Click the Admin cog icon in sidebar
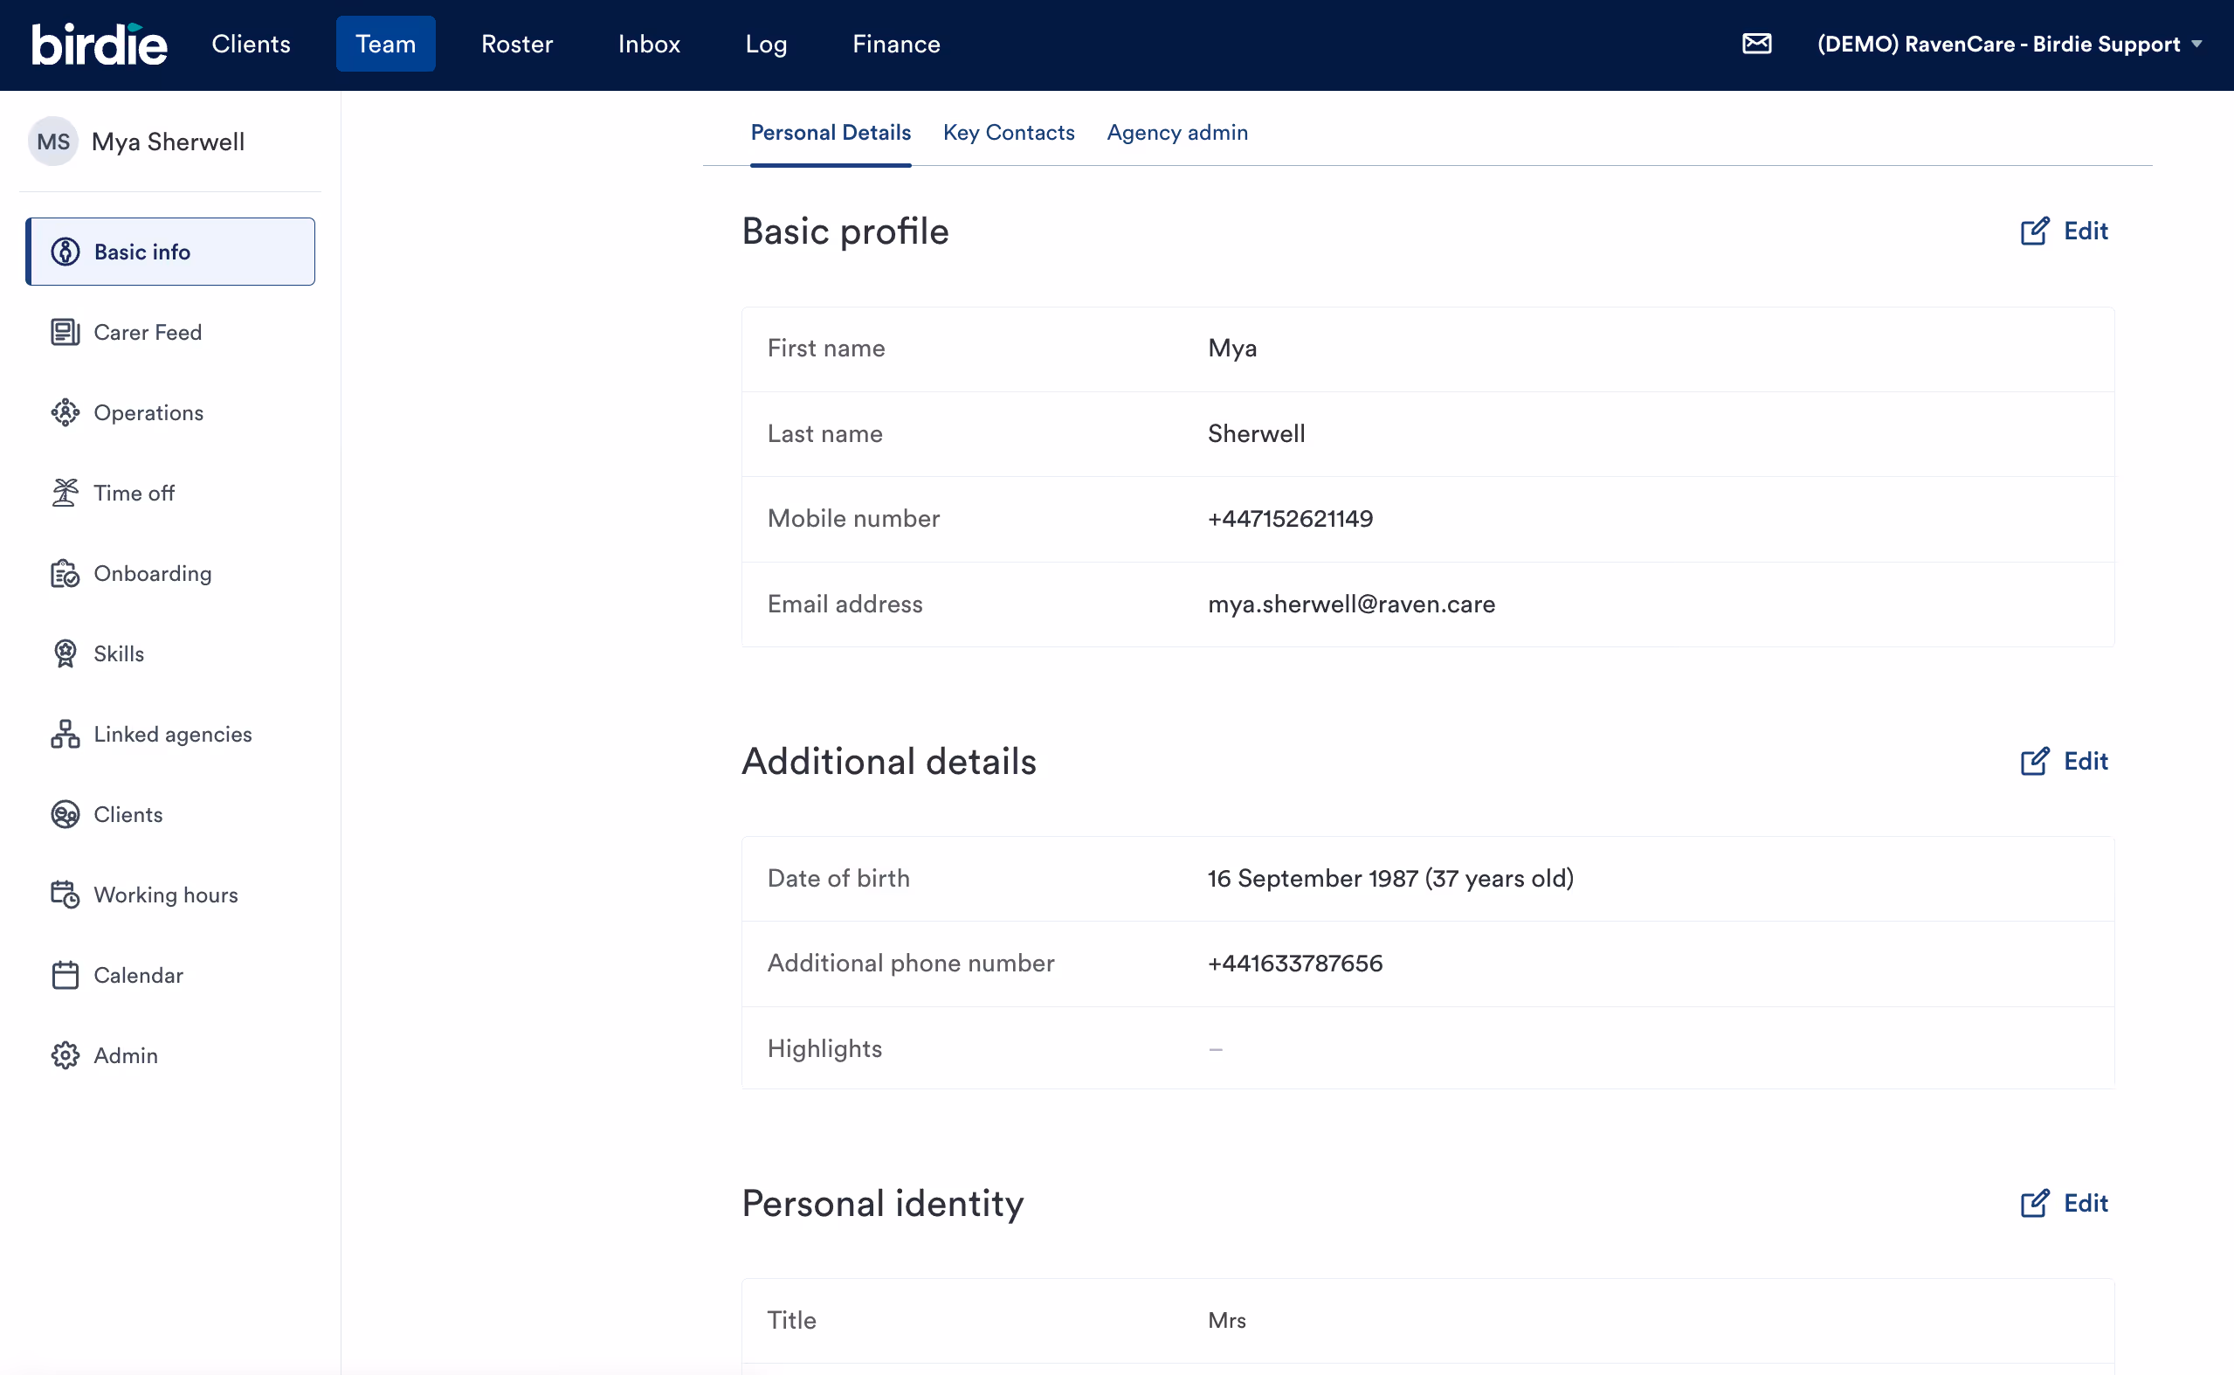This screenshot has height=1375, width=2234. tap(65, 1055)
